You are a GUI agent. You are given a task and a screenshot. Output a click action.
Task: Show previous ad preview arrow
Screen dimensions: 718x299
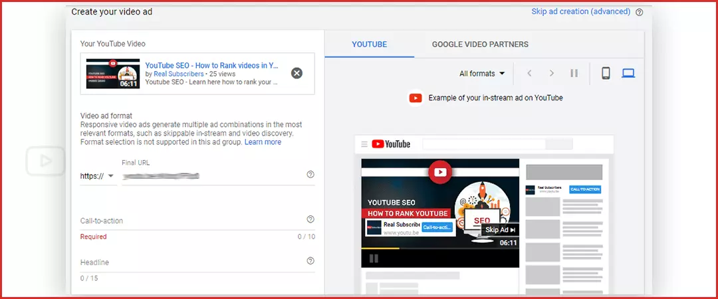529,73
